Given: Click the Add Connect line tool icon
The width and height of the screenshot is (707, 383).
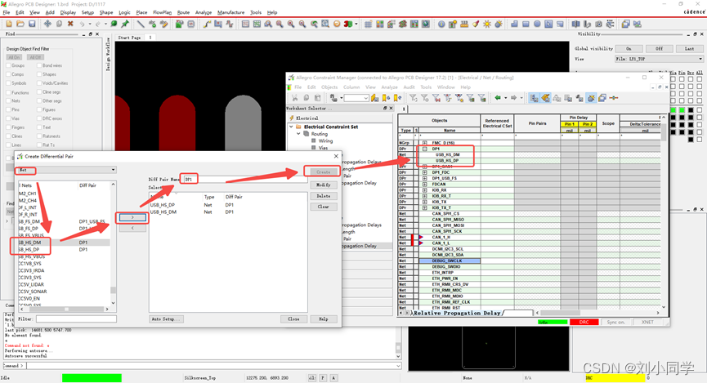Looking at the screenshot, I should coord(207,24).
